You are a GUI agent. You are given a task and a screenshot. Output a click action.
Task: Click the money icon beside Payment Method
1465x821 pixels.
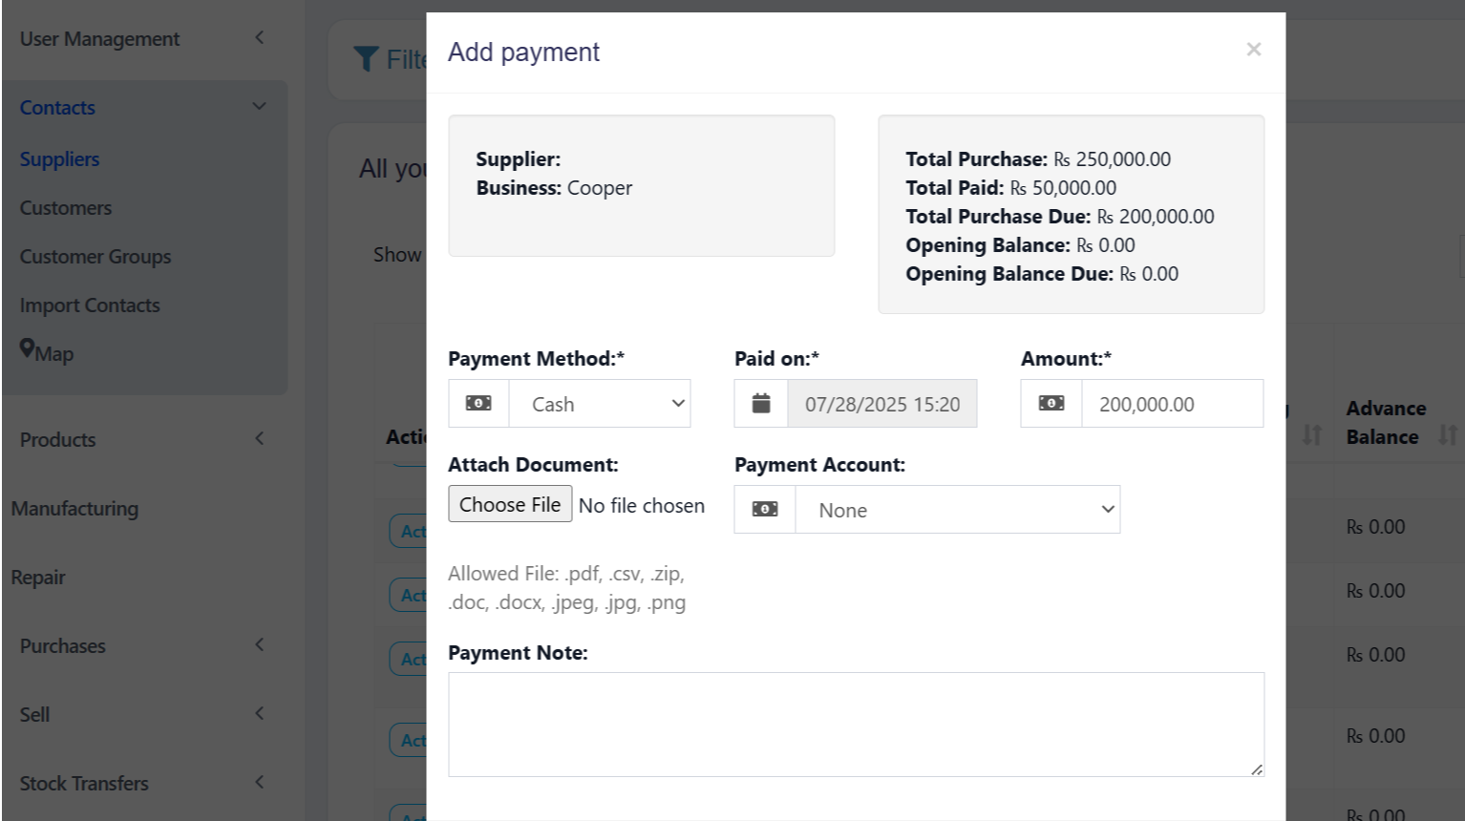pyautogui.click(x=478, y=404)
